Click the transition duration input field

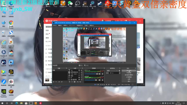pos(114,73)
